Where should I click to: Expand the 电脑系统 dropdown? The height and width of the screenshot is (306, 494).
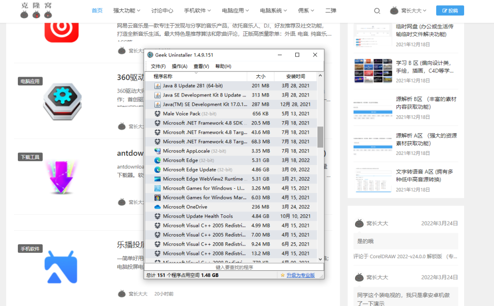click(274, 11)
